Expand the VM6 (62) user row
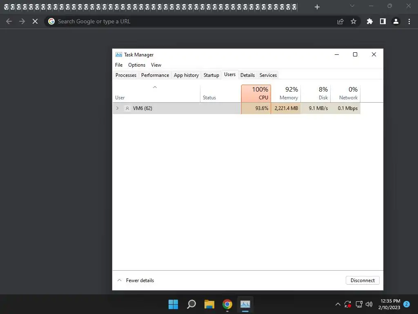Screen dimensions: 418x314 point(117,108)
